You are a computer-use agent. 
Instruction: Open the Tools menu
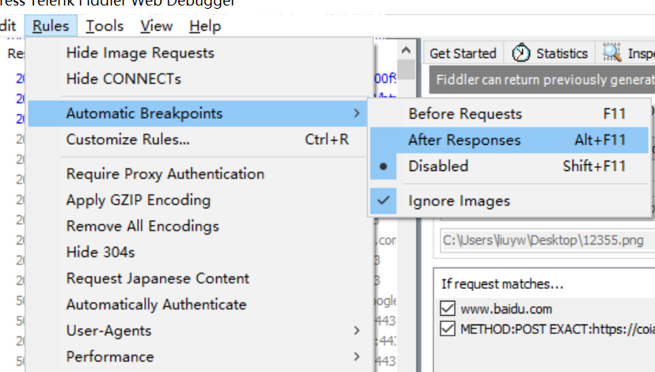[x=105, y=26]
